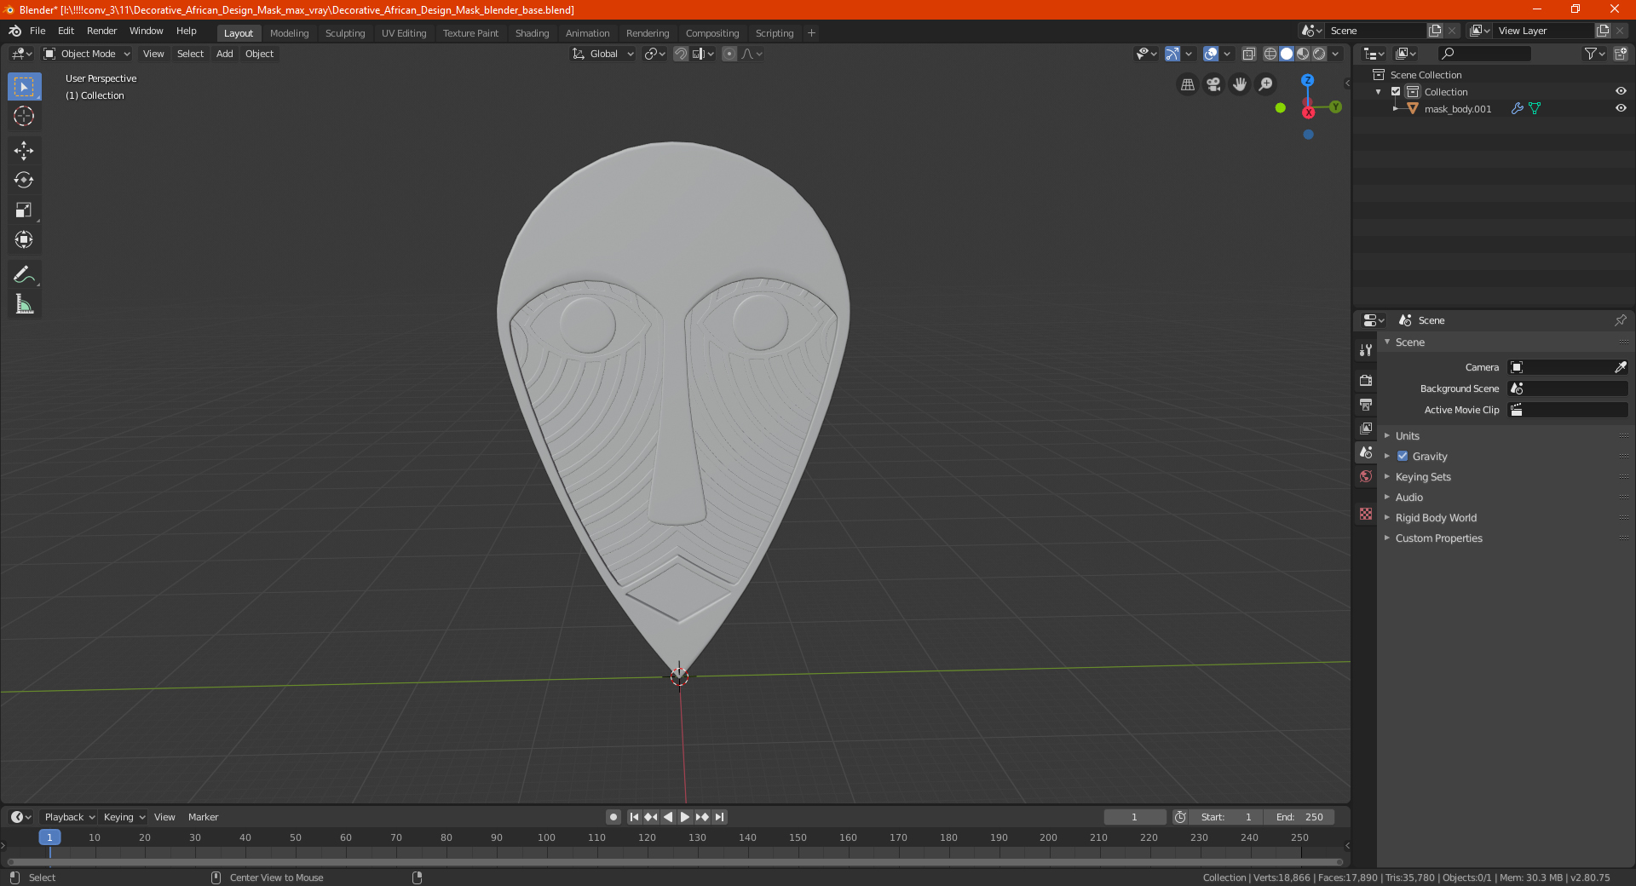This screenshot has height=886, width=1636.
Task: Select the Move tool
Action: point(24,151)
